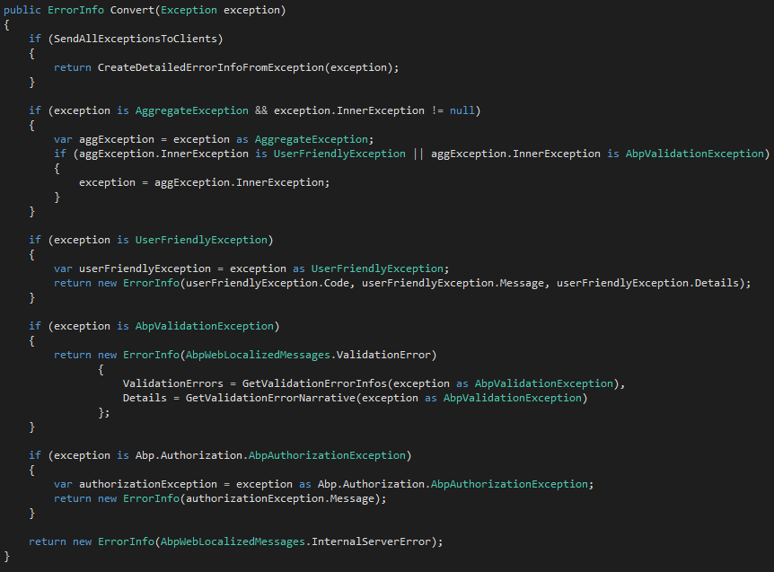This screenshot has height=572, width=774.
Task: Select the Exception parameter type in signature
Action: pyautogui.click(x=189, y=11)
